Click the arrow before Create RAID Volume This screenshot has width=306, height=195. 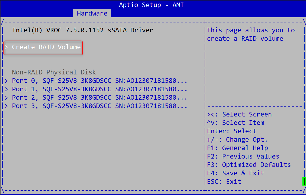(7, 47)
